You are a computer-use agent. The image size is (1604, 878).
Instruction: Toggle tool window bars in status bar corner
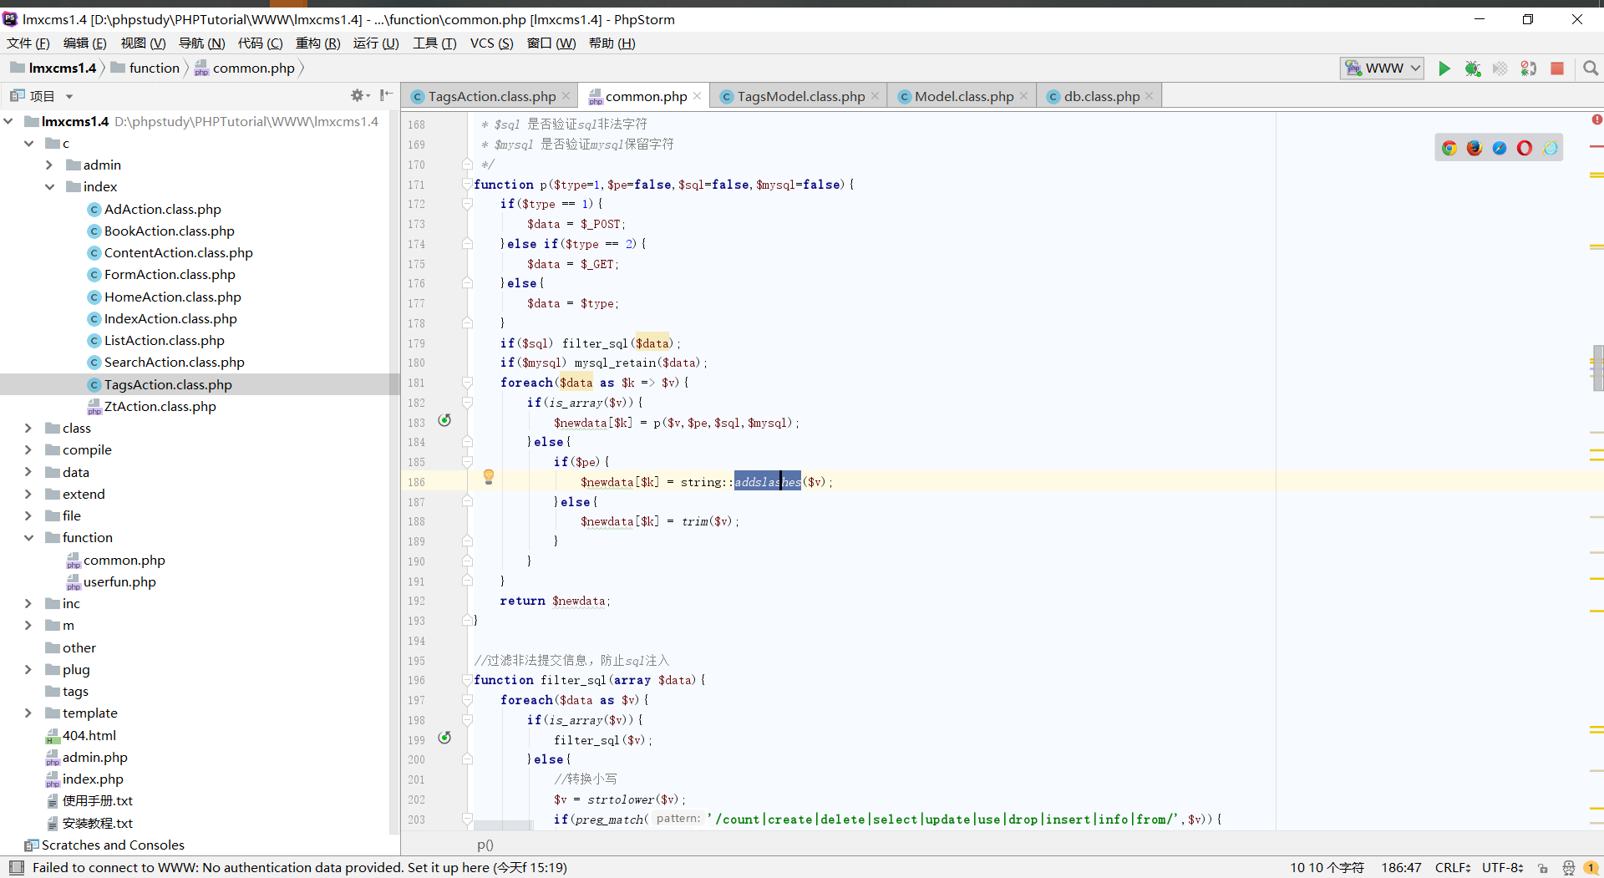pos(17,867)
